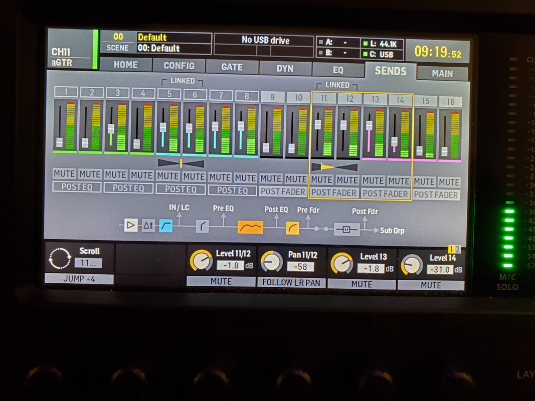Click the Scroll value field showing 11...
Viewport: 535px width, 401px height.
(88, 263)
